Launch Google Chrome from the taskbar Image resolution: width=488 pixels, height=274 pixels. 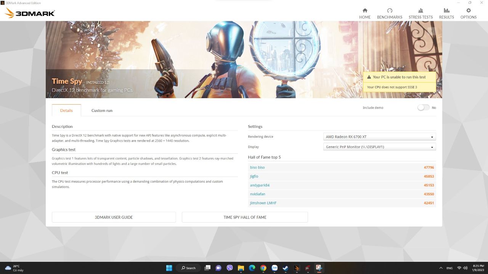tap(263, 268)
